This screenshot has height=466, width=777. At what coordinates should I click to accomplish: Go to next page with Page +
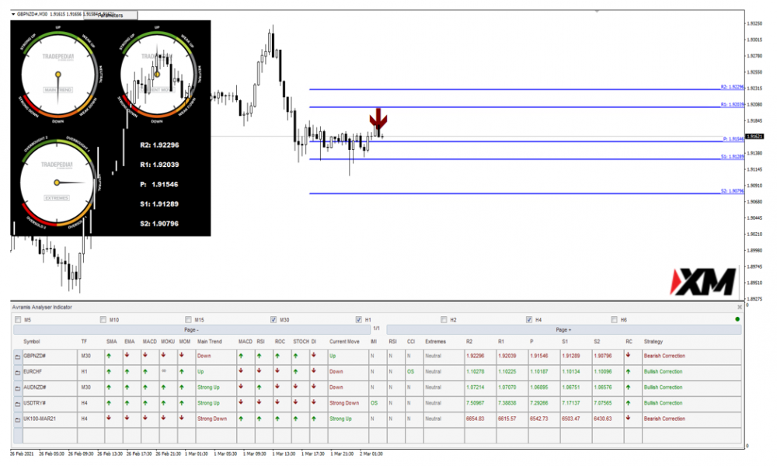tap(563, 330)
